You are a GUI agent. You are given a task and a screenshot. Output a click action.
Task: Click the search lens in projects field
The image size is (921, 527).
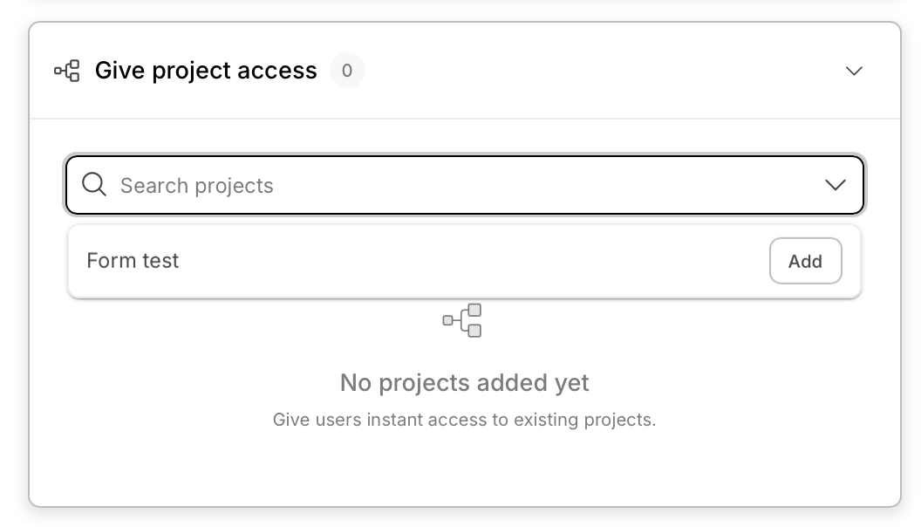coord(94,185)
